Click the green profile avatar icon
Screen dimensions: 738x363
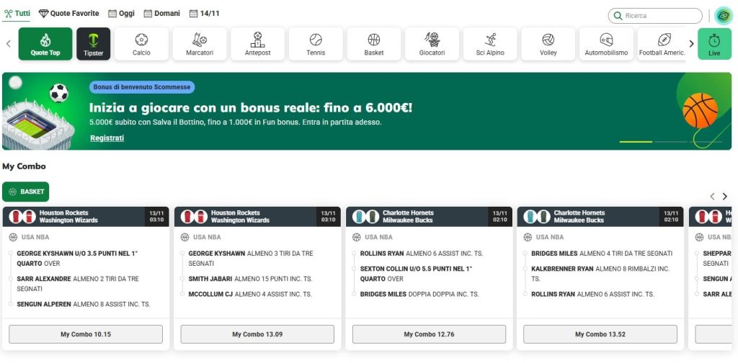click(723, 16)
